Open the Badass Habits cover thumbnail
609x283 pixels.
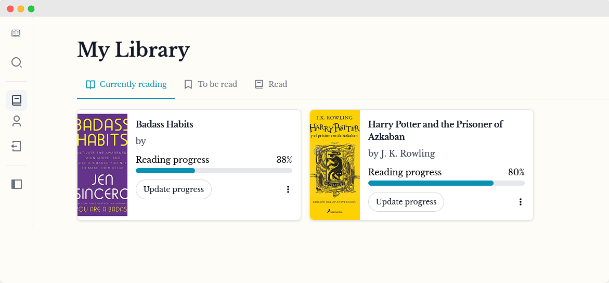click(102, 165)
